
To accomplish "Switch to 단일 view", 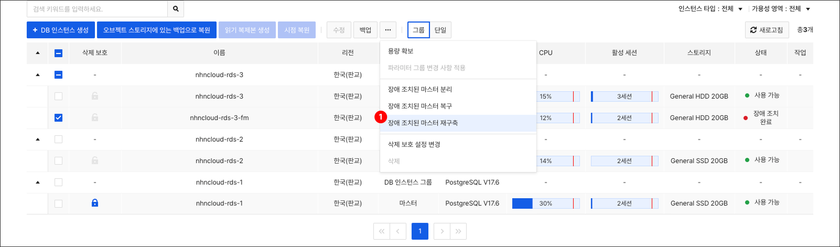I will [x=440, y=30].
